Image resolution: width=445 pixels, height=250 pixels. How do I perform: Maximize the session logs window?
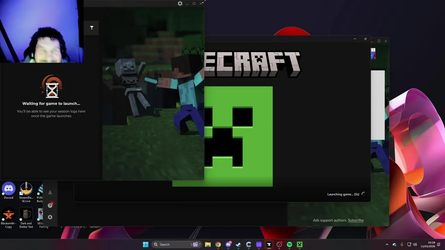click(x=194, y=3)
